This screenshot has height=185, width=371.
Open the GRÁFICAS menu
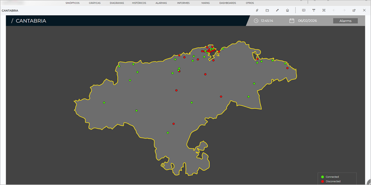pyautogui.click(x=95, y=3)
